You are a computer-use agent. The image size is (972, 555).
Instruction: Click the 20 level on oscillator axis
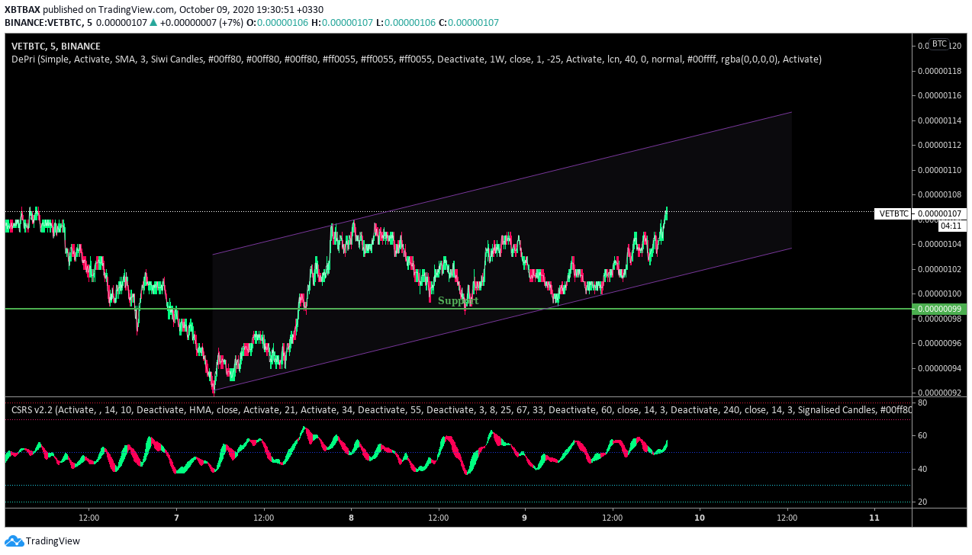[x=922, y=502]
